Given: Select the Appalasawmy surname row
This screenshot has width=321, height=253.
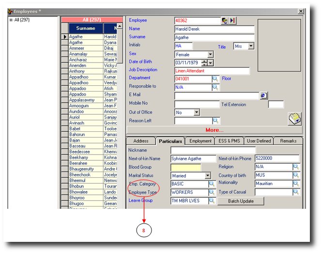Looking at the screenshot, I should point(86,100).
